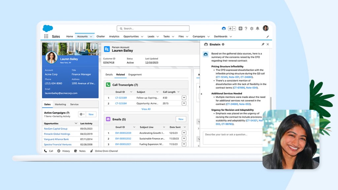The height and width of the screenshot is (190, 338).
Task: Open the App Launcher grid icon
Action: pyautogui.click(x=46, y=36)
